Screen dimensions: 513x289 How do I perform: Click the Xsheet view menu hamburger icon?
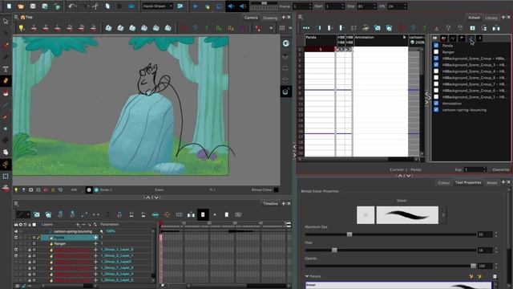coord(301,17)
